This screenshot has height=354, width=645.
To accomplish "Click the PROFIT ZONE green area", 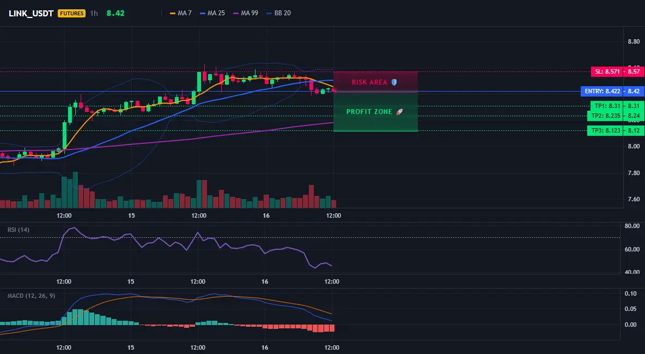I will pos(375,112).
